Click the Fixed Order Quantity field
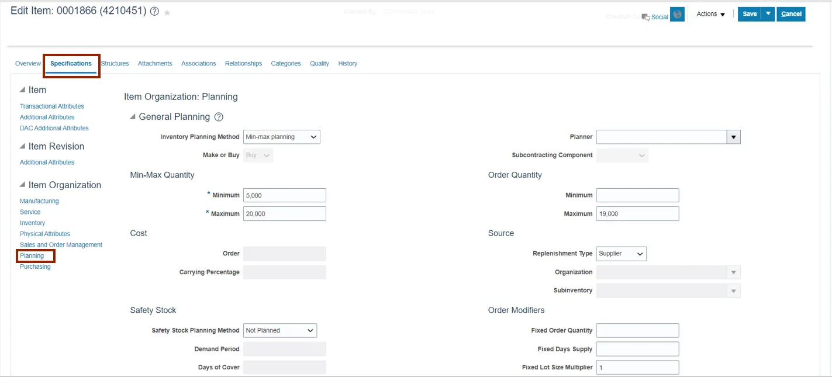The height and width of the screenshot is (377, 832). point(637,330)
